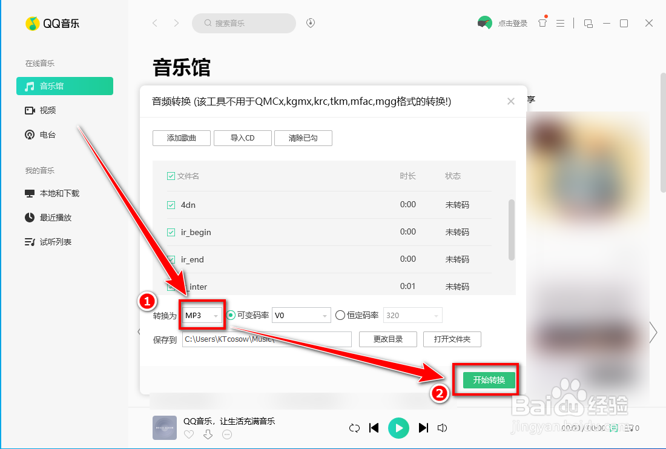This screenshot has height=449, width=666.
Task: Click the 最近播放 clock icon
Action: click(x=29, y=218)
